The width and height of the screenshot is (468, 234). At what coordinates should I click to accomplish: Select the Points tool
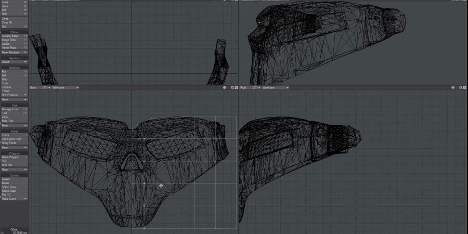14,135
